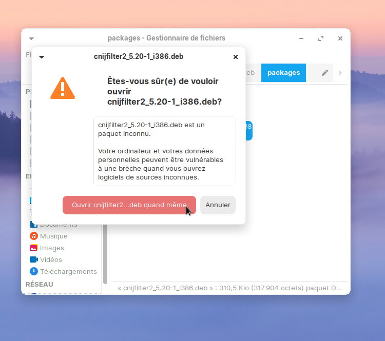Click the sidebar vertical scrollbar
The height and width of the screenshot is (341, 385).
[x=105, y=254]
